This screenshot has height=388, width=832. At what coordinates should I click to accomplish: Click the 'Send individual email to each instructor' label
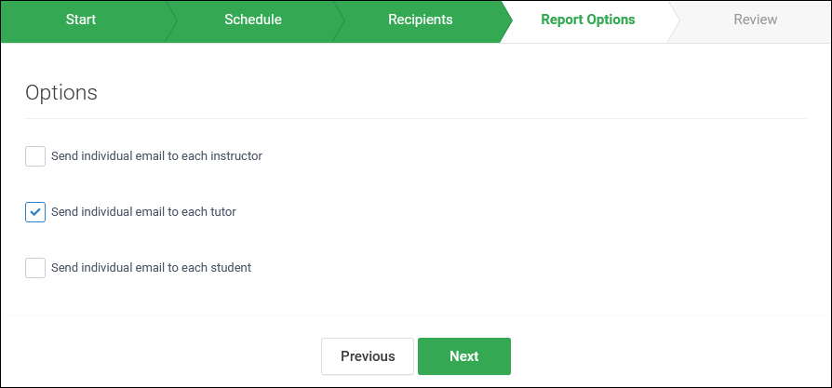156,156
